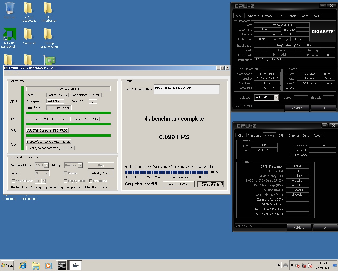Click OK in the upper CPU-Z window
This screenshot has width=338, height=271.
[x=323, y=108]
